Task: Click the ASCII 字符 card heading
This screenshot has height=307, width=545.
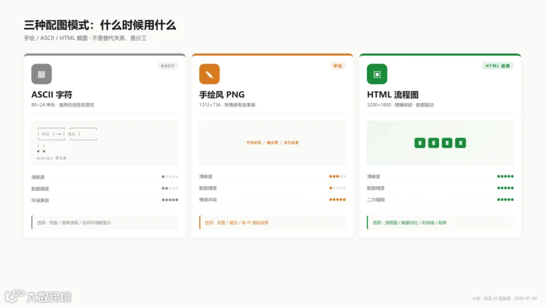Action: pyautogui.click(x=52, y=94)
